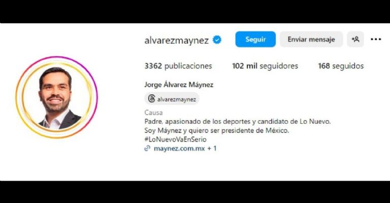Image resolution: width=390 pixels, height=203 pixels.
Task: Open similar accounts via add-person icon
Action: click(355, 39)
